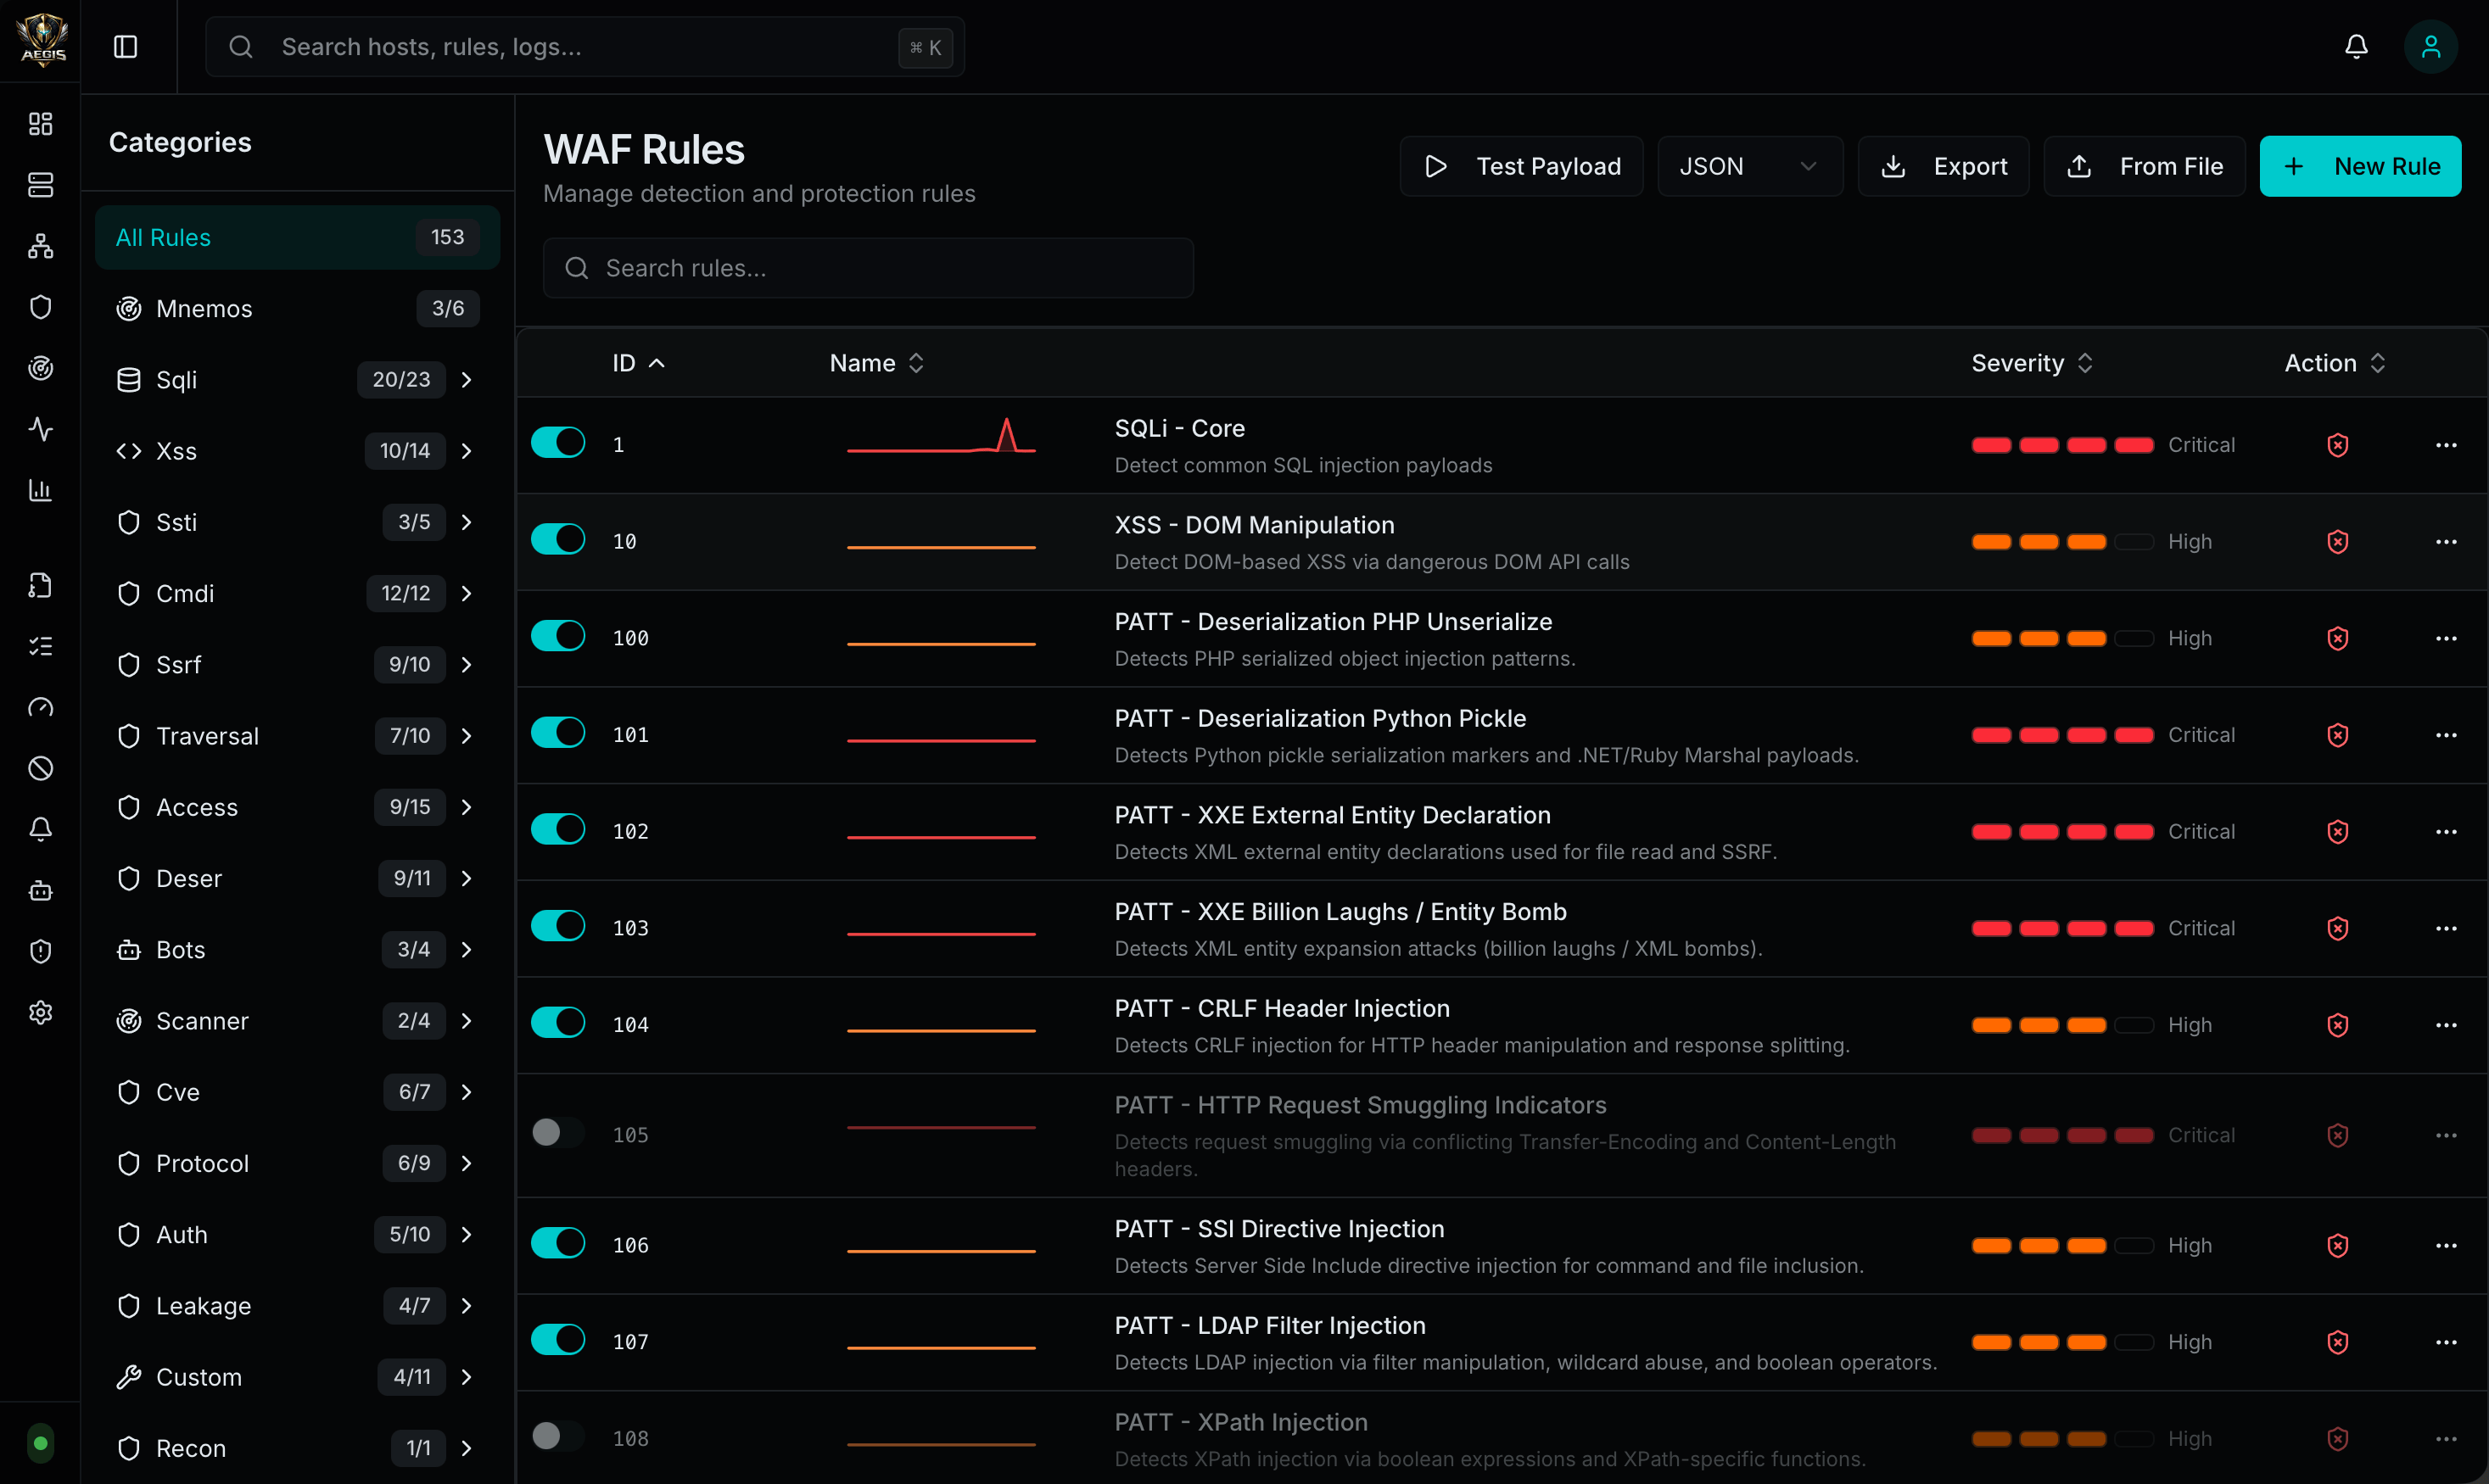Focus the global hosts, rules, logs search
This screenshot has height=1484, width=2489.
(x=584, y=46)
